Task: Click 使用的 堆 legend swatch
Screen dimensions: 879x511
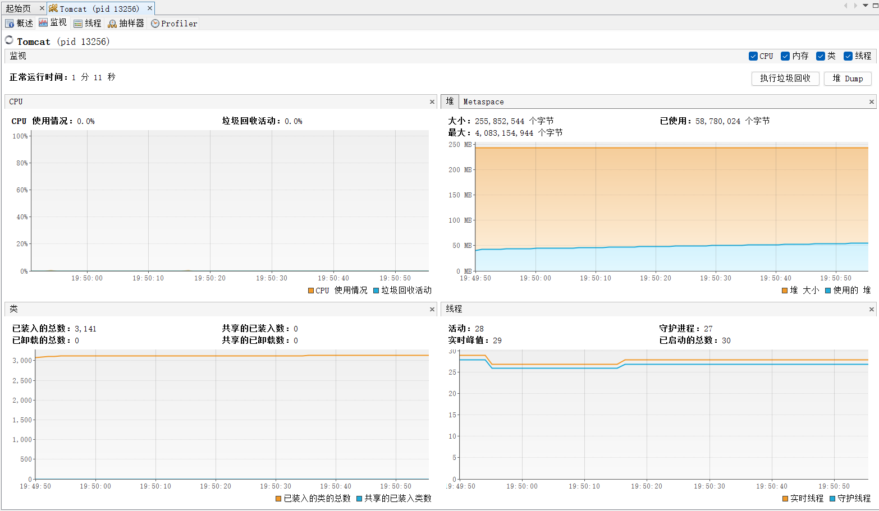Action: click(x=828, y=291)
